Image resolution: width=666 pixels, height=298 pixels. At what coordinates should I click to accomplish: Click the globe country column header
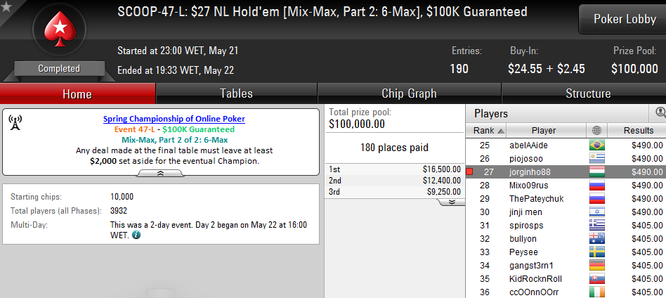(x=596, y=130)
